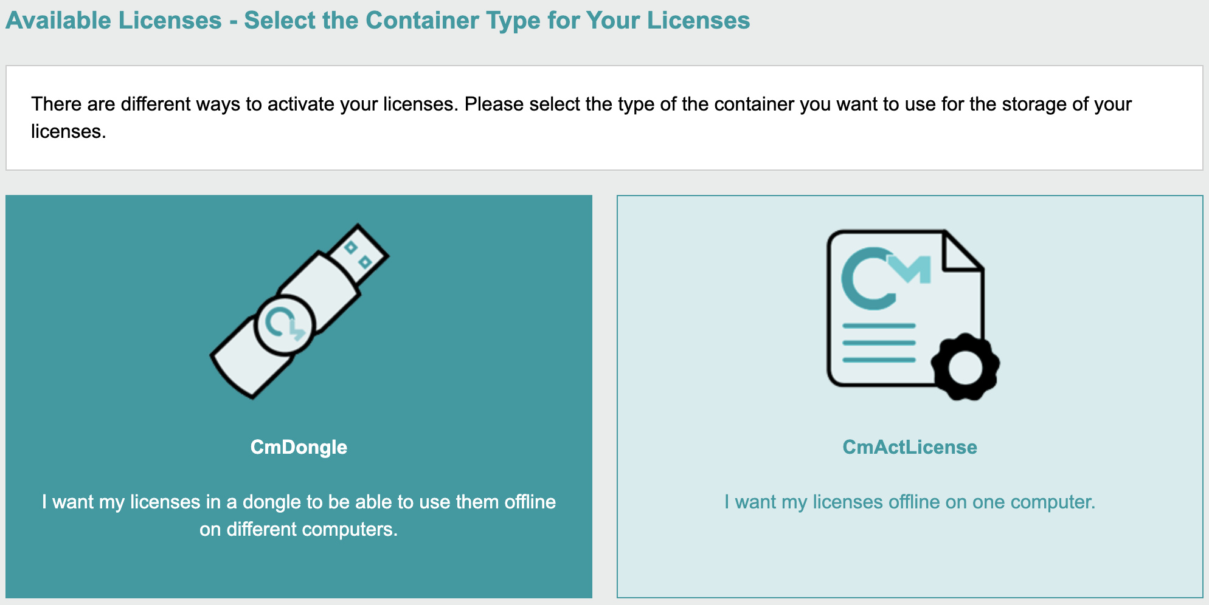Click the gear symbol on the license document
The width and height of the screenshot is (1209, 605).
[x=966, y=367]
